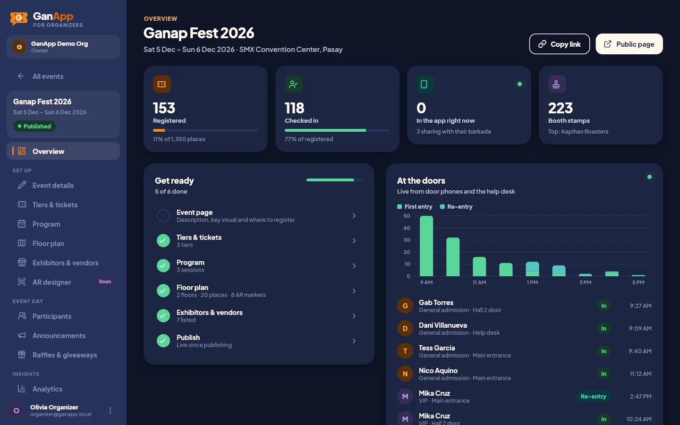The image size is (680, 425).
Task: Click the First entry legend swatch
Action: point(399,206)
